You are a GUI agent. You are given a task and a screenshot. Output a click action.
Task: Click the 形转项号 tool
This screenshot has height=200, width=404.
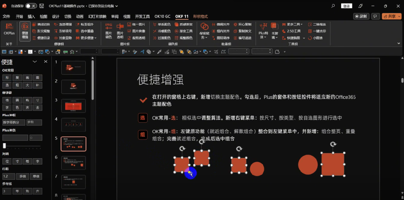tap(63, 31)
